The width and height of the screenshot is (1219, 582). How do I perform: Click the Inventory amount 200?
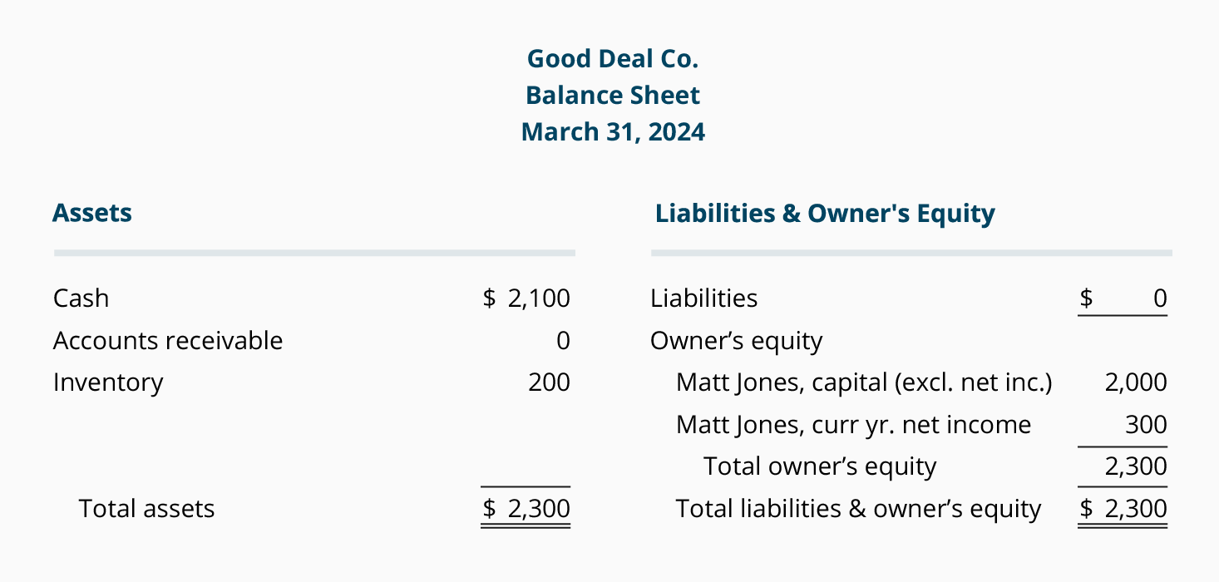(x=549, y=382)
